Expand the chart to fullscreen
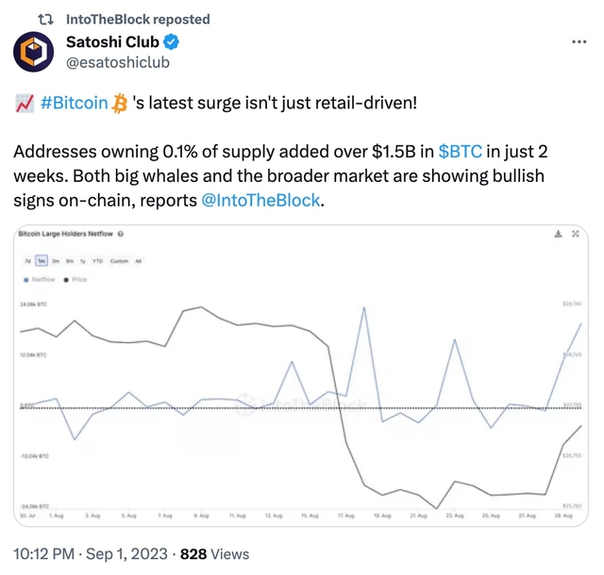The image size is (604, 575). coord(577,234)
